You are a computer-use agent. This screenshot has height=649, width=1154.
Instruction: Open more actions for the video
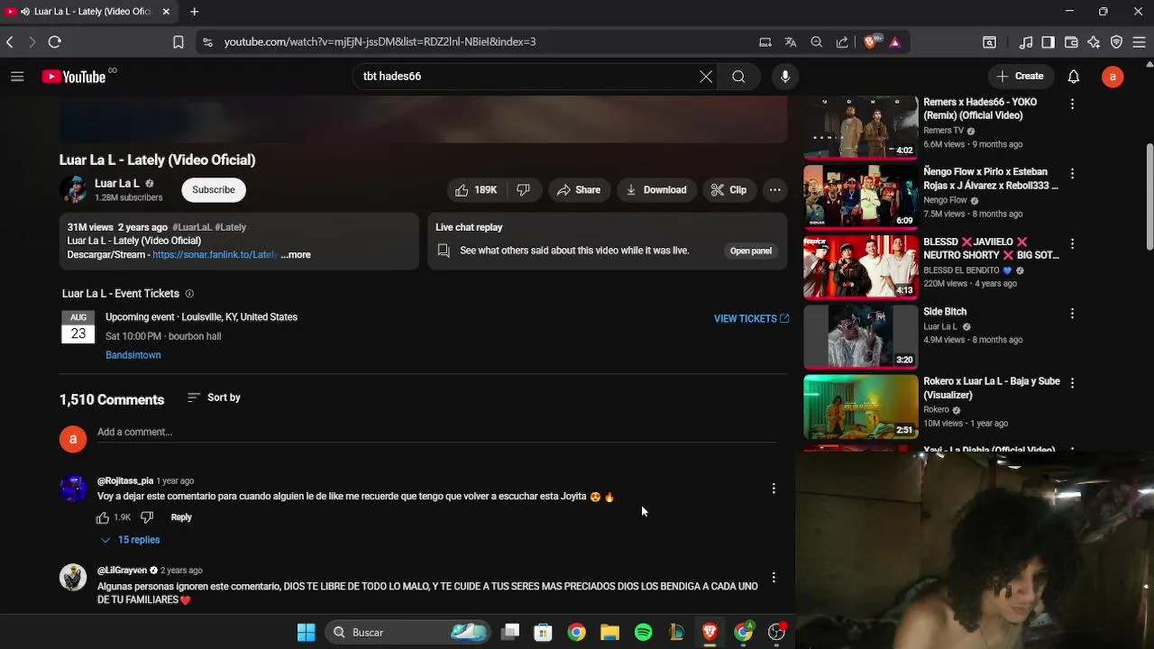click(x=774, y=190)
